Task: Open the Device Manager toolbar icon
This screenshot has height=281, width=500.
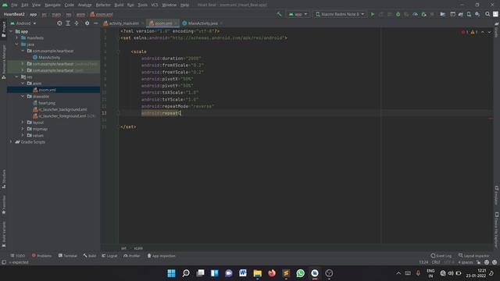Action: pos(469,14)
